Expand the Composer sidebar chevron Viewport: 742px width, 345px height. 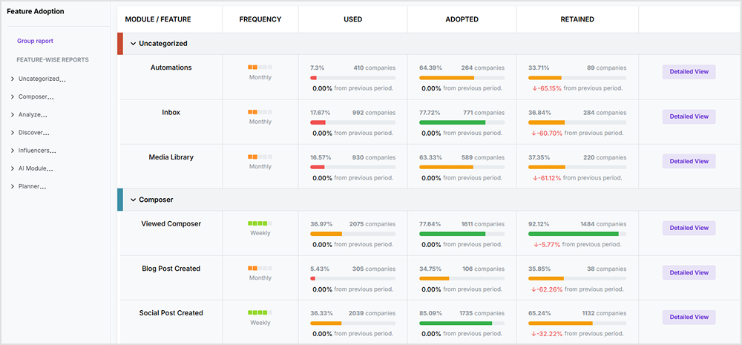[x=13, y=97]
